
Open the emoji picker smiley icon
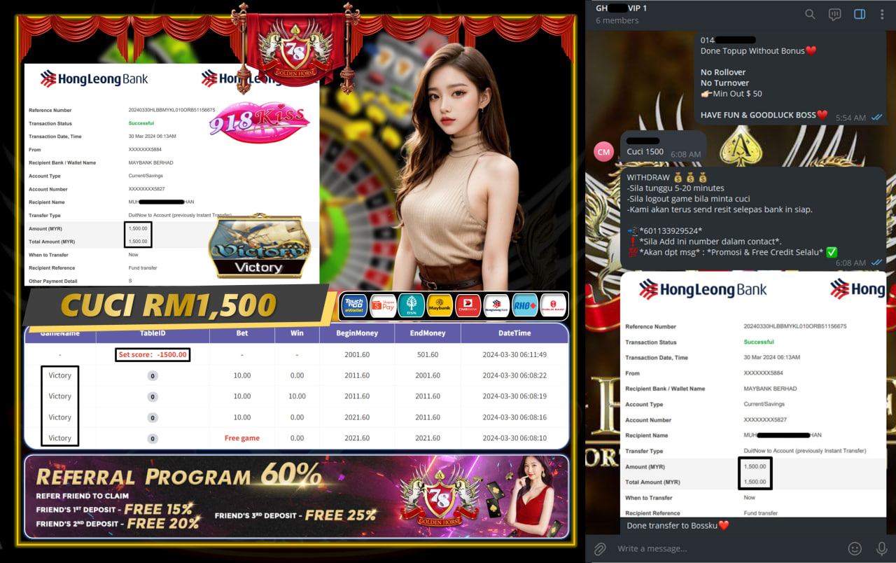pyautogui.click(x=855, y=548)
